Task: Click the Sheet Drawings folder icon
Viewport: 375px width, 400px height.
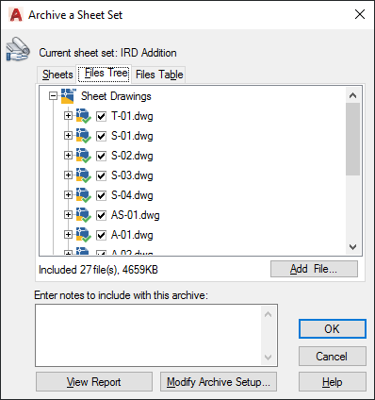Action: pos(69,96)
